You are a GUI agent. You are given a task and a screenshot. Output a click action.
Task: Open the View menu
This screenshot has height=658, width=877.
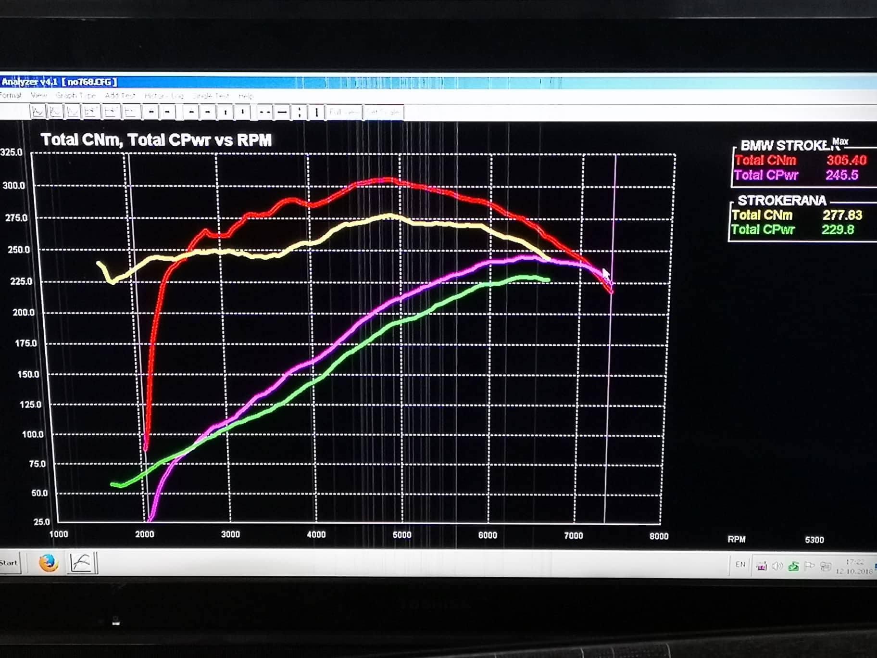coord(38,95)
